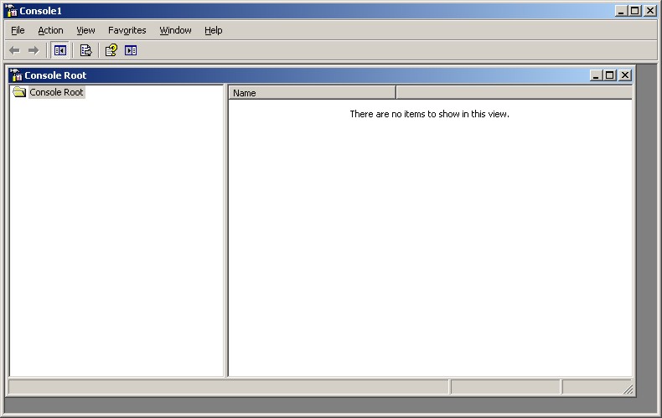
Task: Click the Name column header
Action: pyautogui.click(x=312, y=93)
